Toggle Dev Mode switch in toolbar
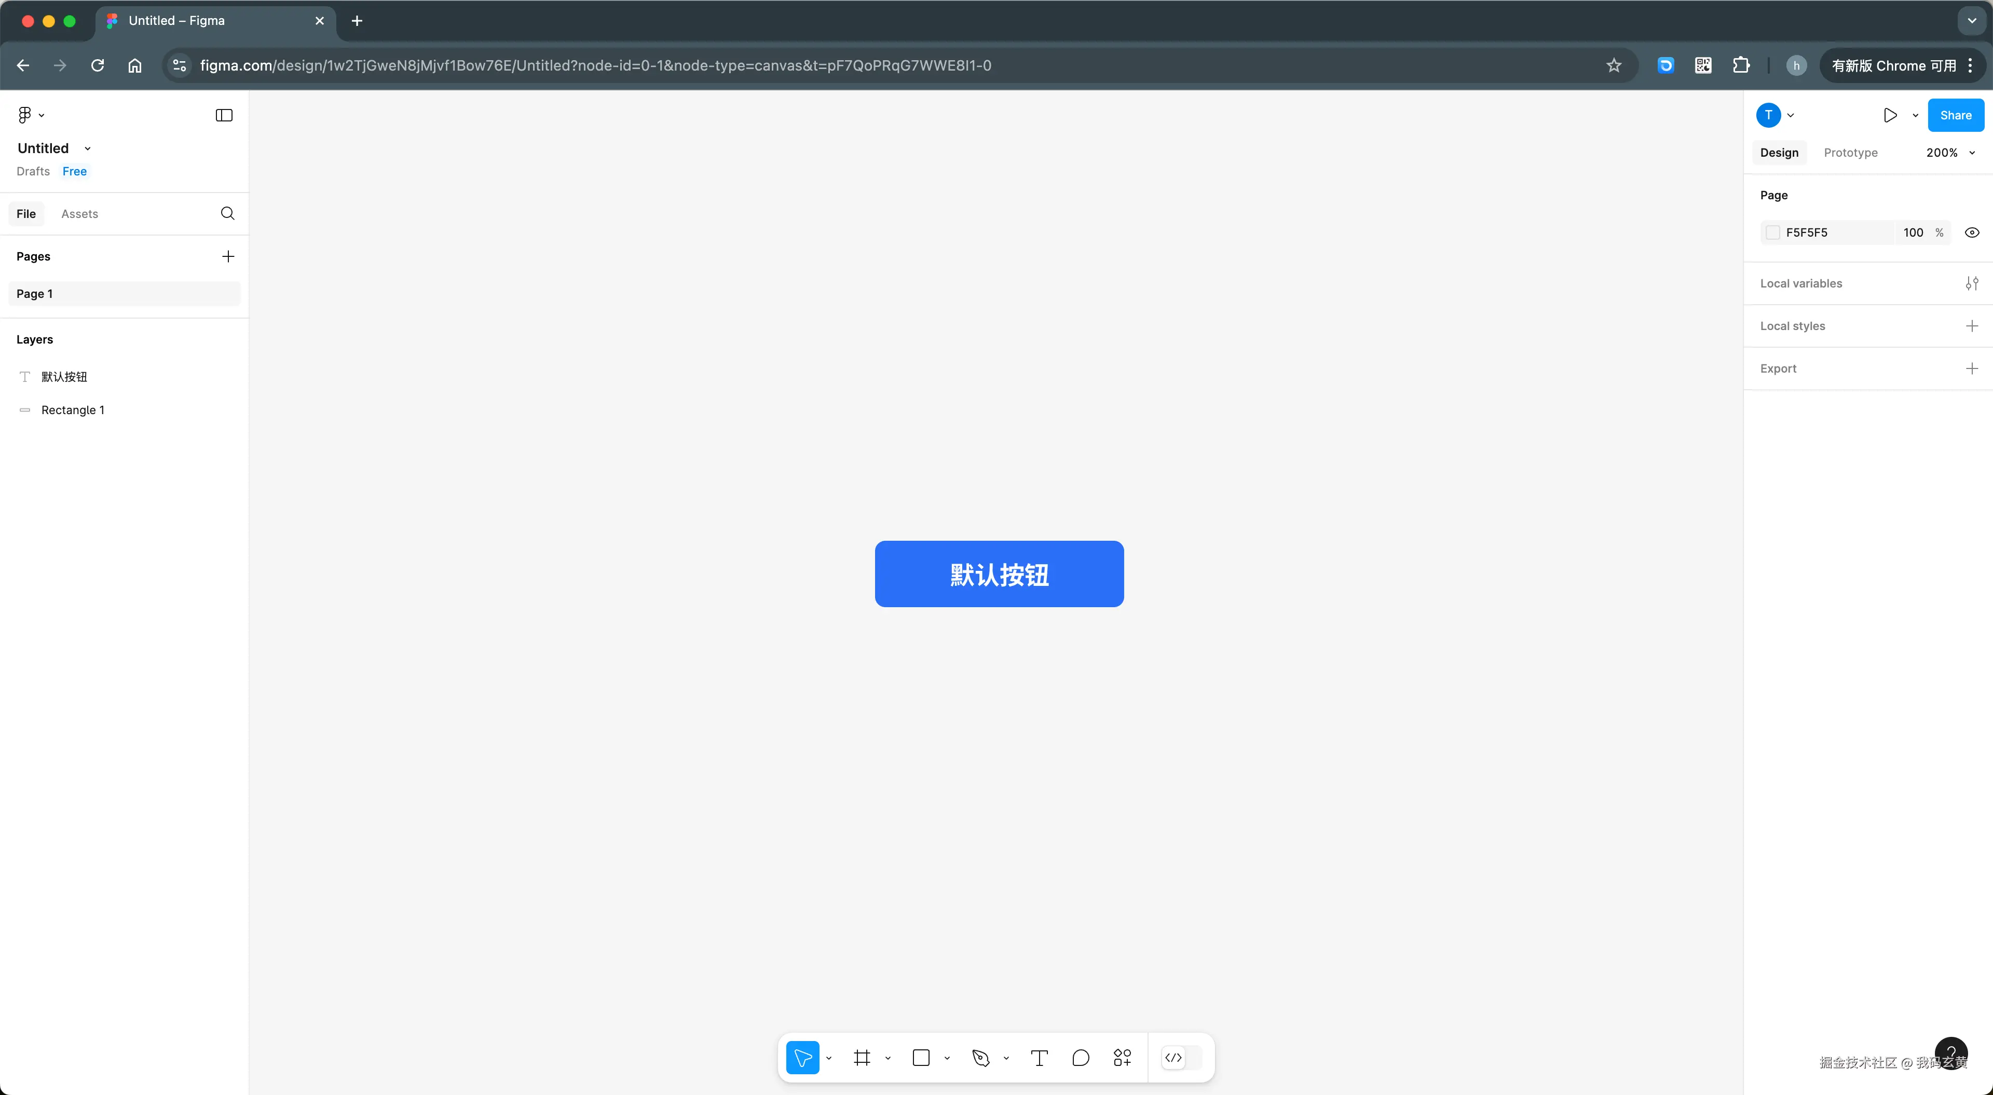This screenshot has height=1095, width=1993. 1181,1058
